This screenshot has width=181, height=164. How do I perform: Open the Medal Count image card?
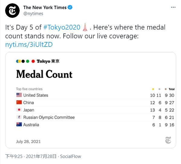[91, 100]
